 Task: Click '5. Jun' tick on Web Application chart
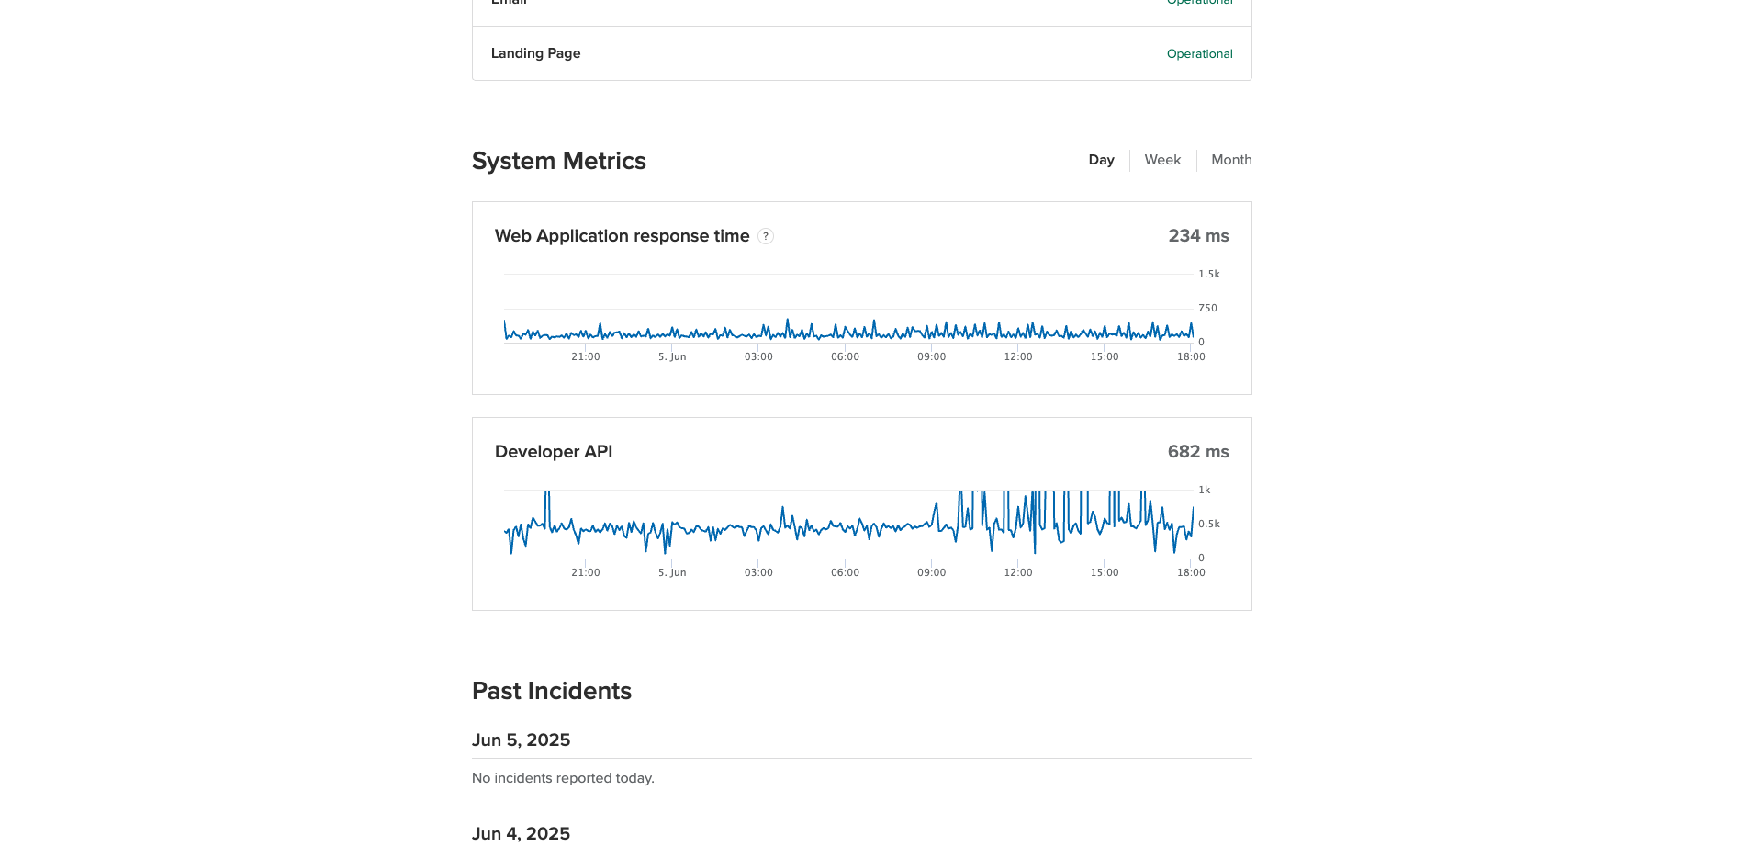[x=672, y=356]
